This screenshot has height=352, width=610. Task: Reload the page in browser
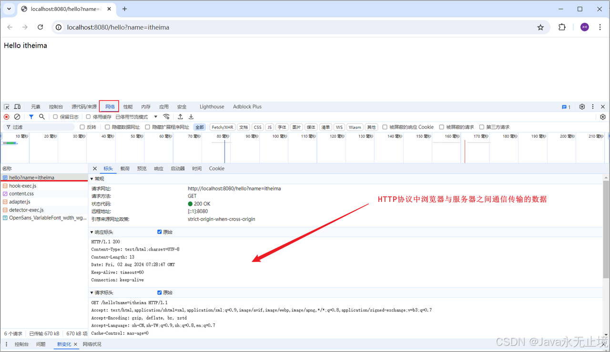(x=41, y=27)
